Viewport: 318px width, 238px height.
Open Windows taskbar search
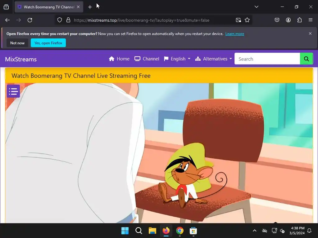pos(139,231)
